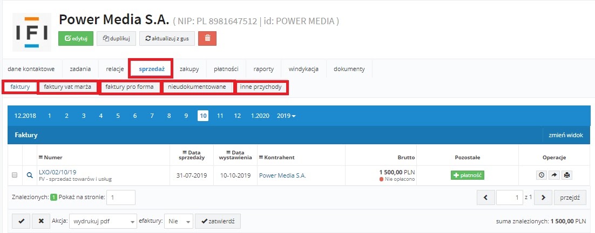This screenshot has width=595, height=233.
Task: Click the 1 500,00 PLN Brutto amount
Action: point(396,172)
